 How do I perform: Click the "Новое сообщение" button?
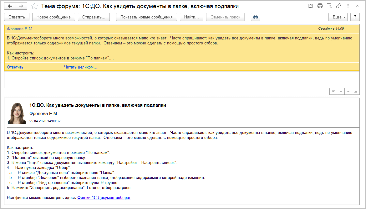pyautogui.click(x=53, y=17)
